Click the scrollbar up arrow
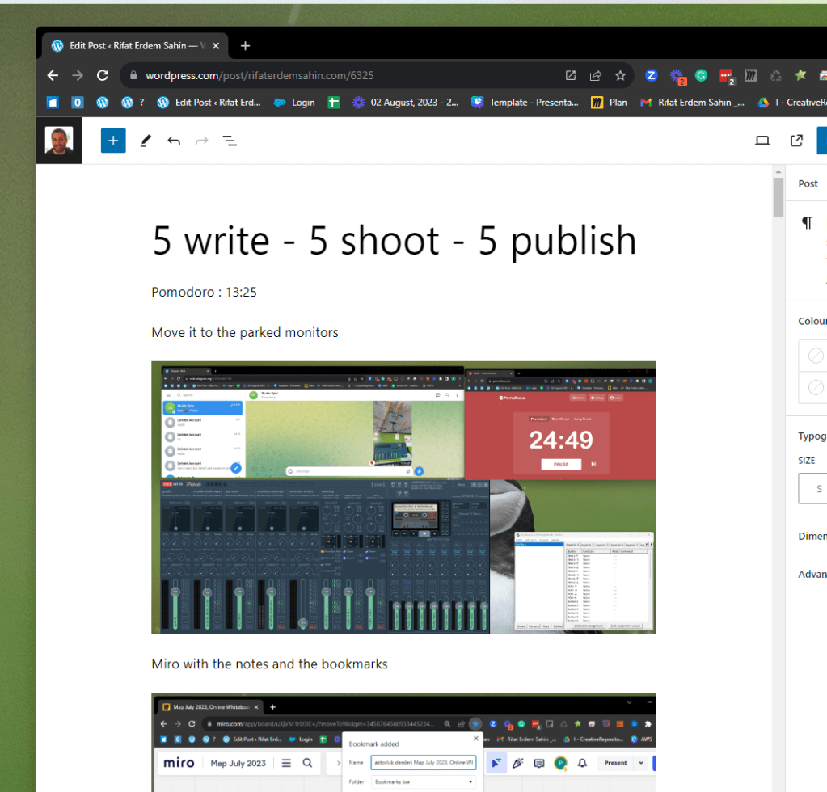Image resolution: width=827 pixels, height=792 pixels. click(778, 171)
